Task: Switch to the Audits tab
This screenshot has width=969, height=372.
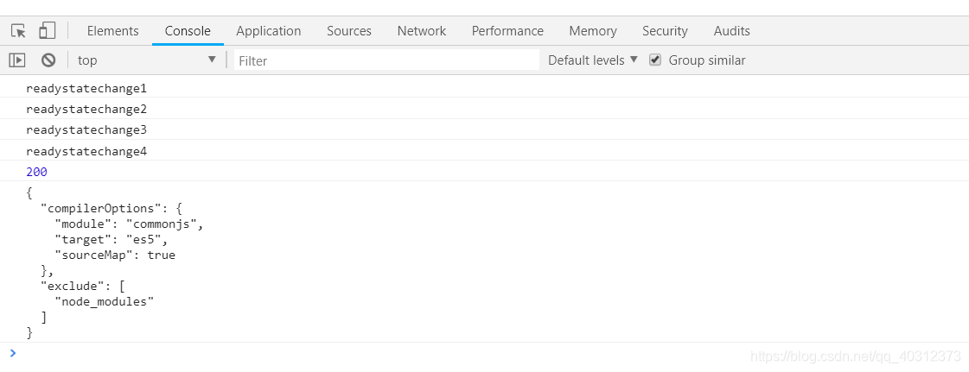Action: point(731,31)
